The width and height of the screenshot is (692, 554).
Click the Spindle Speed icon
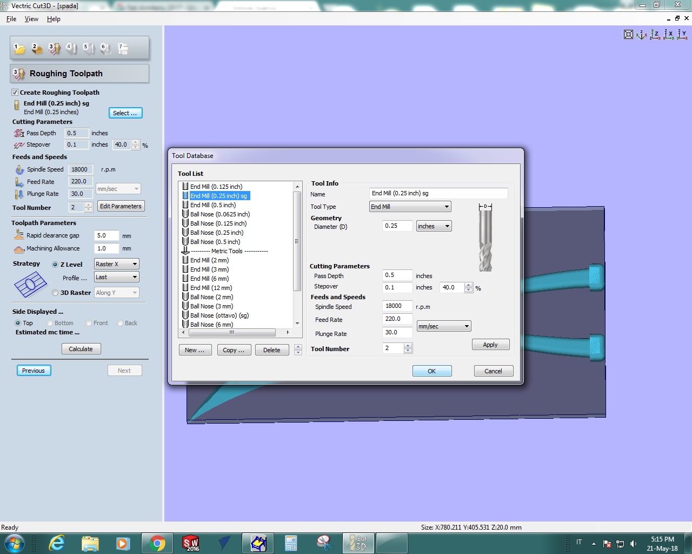(19, 169)
